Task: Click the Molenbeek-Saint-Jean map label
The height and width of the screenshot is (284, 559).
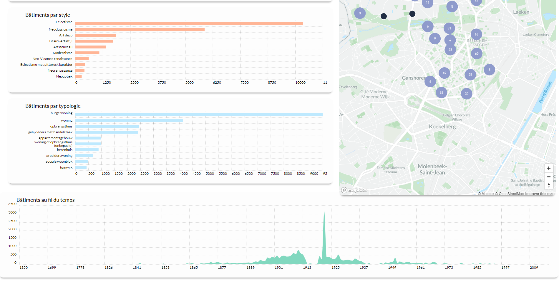Action: (x=432, y=169)
